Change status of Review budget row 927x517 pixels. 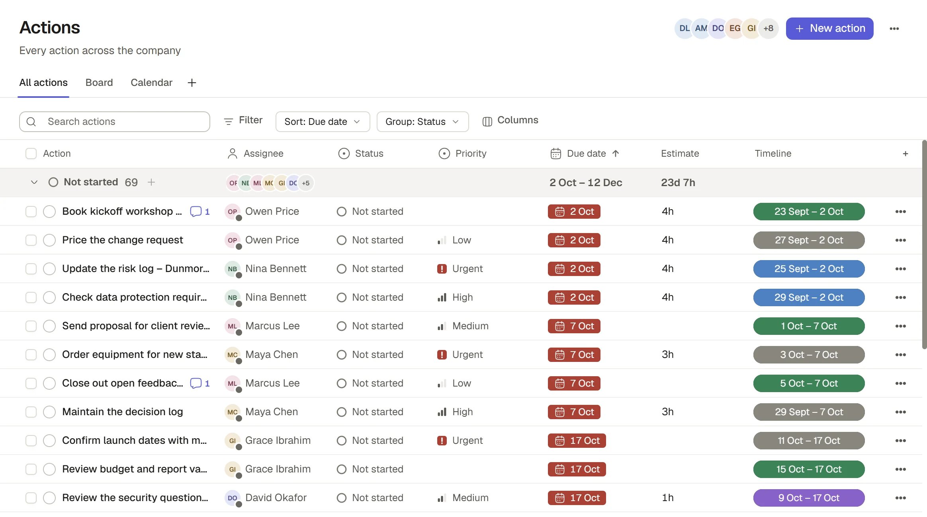tap(370, 469)
